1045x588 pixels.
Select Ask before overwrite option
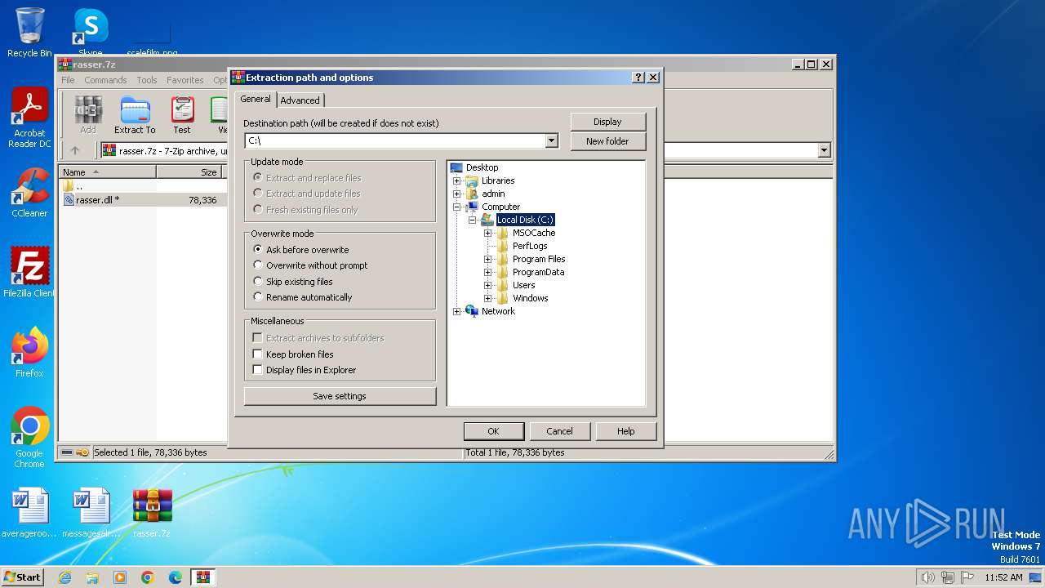300,250
